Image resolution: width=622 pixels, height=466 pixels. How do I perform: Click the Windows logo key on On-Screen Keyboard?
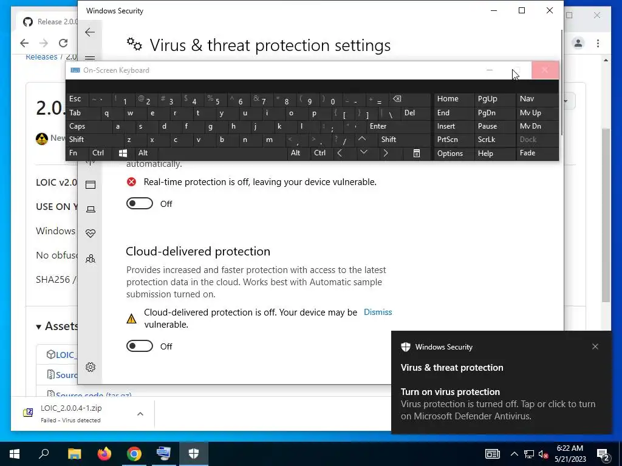[x=123, y=153]
